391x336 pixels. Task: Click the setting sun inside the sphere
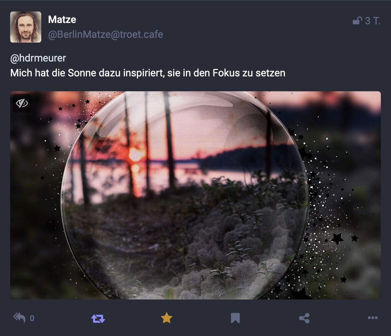tap(136, 154)
